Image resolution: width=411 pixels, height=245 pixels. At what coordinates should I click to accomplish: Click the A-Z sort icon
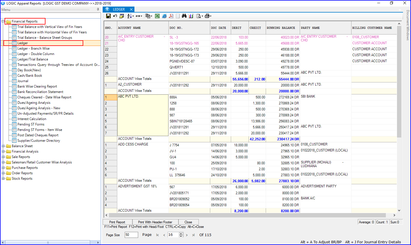pos(129,16)
